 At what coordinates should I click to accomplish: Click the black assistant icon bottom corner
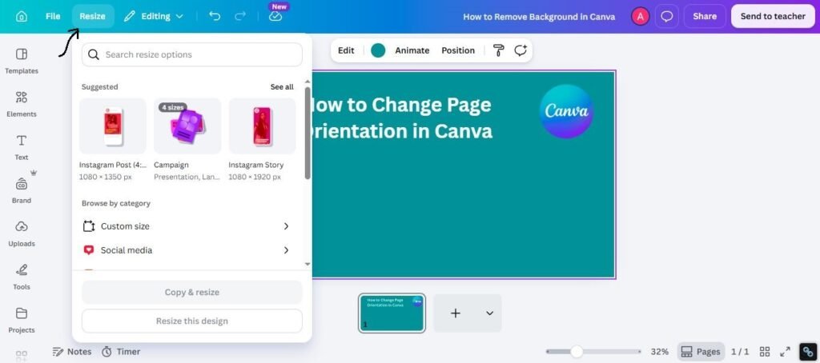[x=808, y=352]
